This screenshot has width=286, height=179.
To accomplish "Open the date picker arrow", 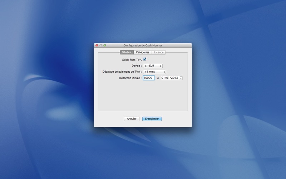I will 181,78.
